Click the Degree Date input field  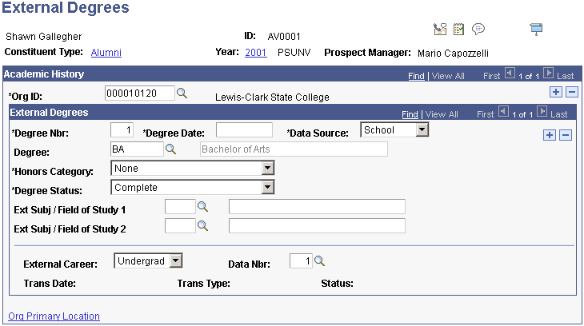(244, 130)
